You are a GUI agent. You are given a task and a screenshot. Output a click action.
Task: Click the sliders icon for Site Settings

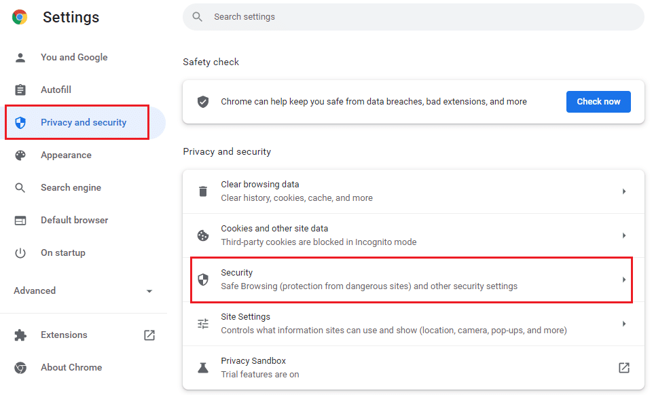tap(203, 324)
